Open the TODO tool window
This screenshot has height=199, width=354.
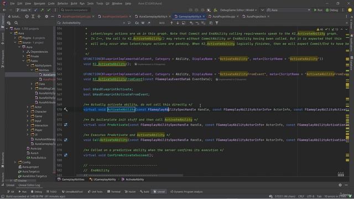pyautogui.click(x=51, y=192)
